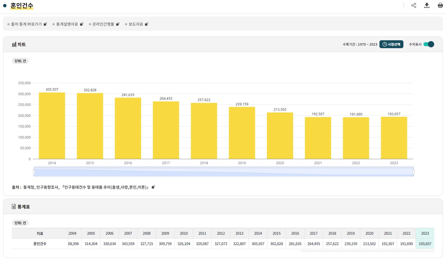Image resolution: width=446 pixels, height=260 pixels.
Task: Select the 2020 bar in chart
Action: (280, 136)
